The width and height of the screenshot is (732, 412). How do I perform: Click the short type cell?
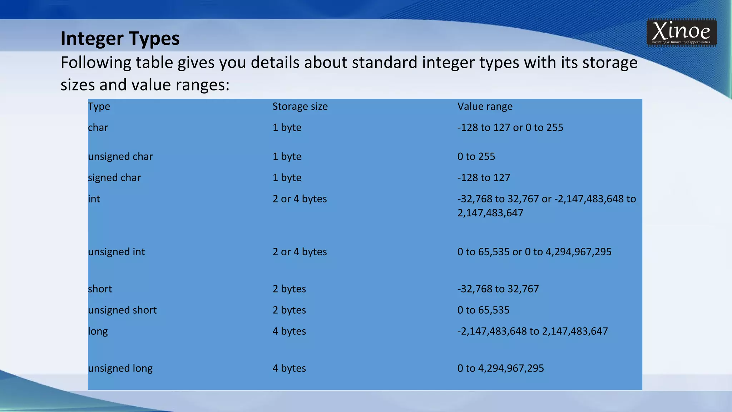tap(100, 289)
